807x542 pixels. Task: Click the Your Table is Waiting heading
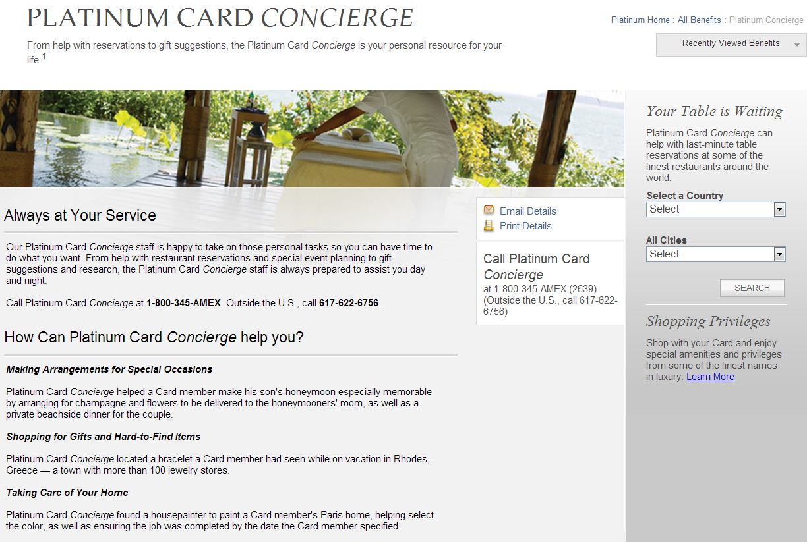pyautogui.click(x=714, y=111)
